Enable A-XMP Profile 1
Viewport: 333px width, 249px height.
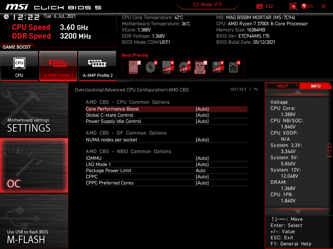[x=58, y=66]
